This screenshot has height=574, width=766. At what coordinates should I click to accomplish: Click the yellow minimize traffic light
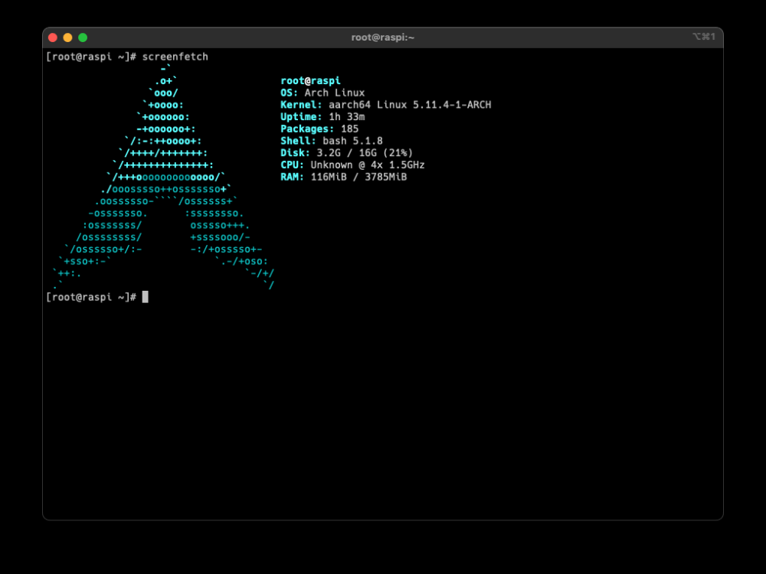(67, 36)
